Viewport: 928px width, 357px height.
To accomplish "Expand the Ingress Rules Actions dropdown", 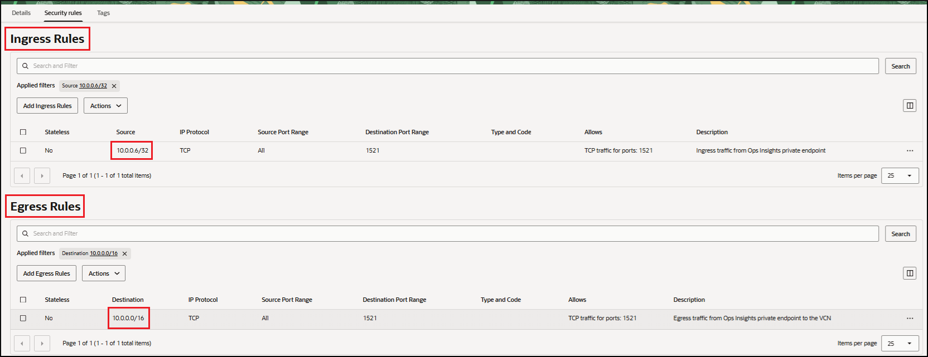I will coord(105,106).
